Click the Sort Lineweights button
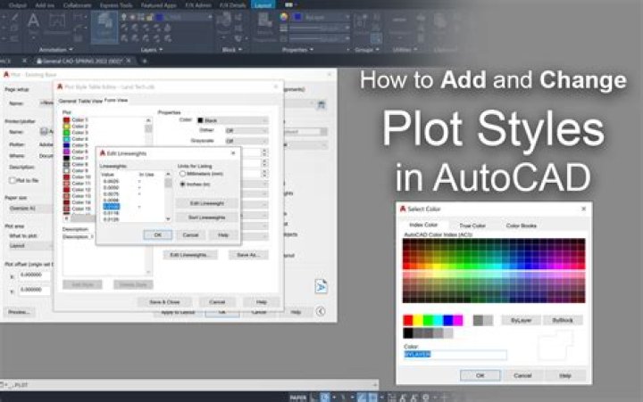The image size is (643, 402). pos(206,217)
